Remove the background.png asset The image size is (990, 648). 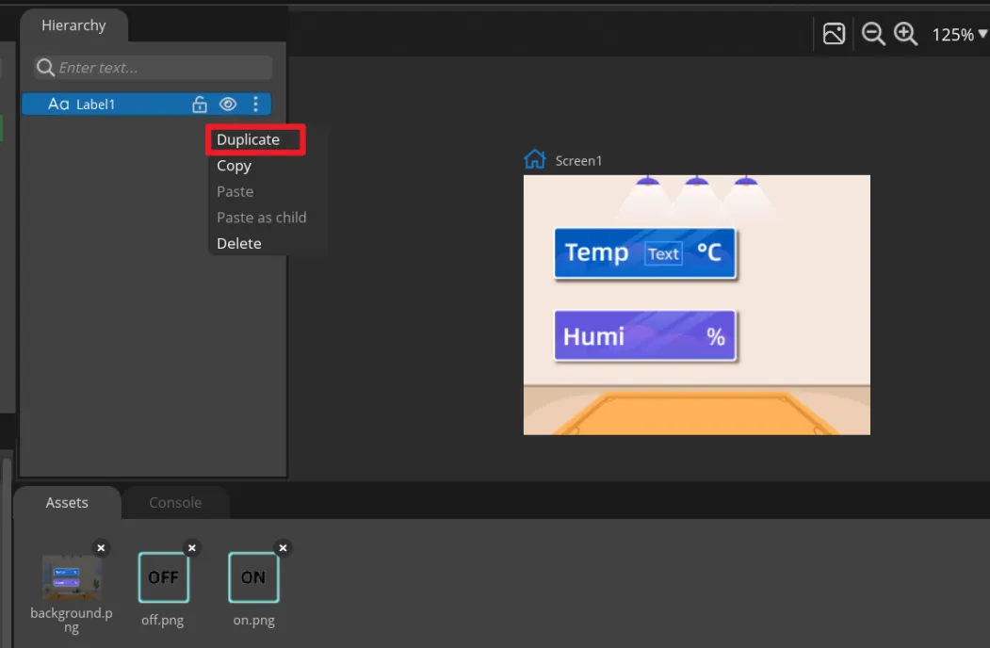(x=101, y=548)
